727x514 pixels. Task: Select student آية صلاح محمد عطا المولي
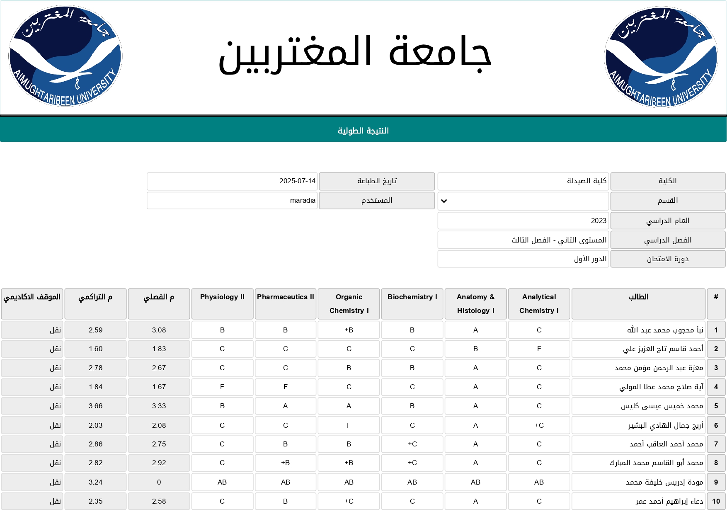638,387
